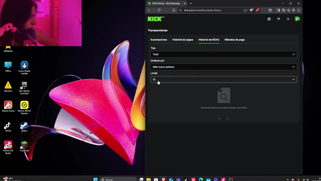Click the share page icon in address bar
Screen dimensions: 321x181
(245, 10)
